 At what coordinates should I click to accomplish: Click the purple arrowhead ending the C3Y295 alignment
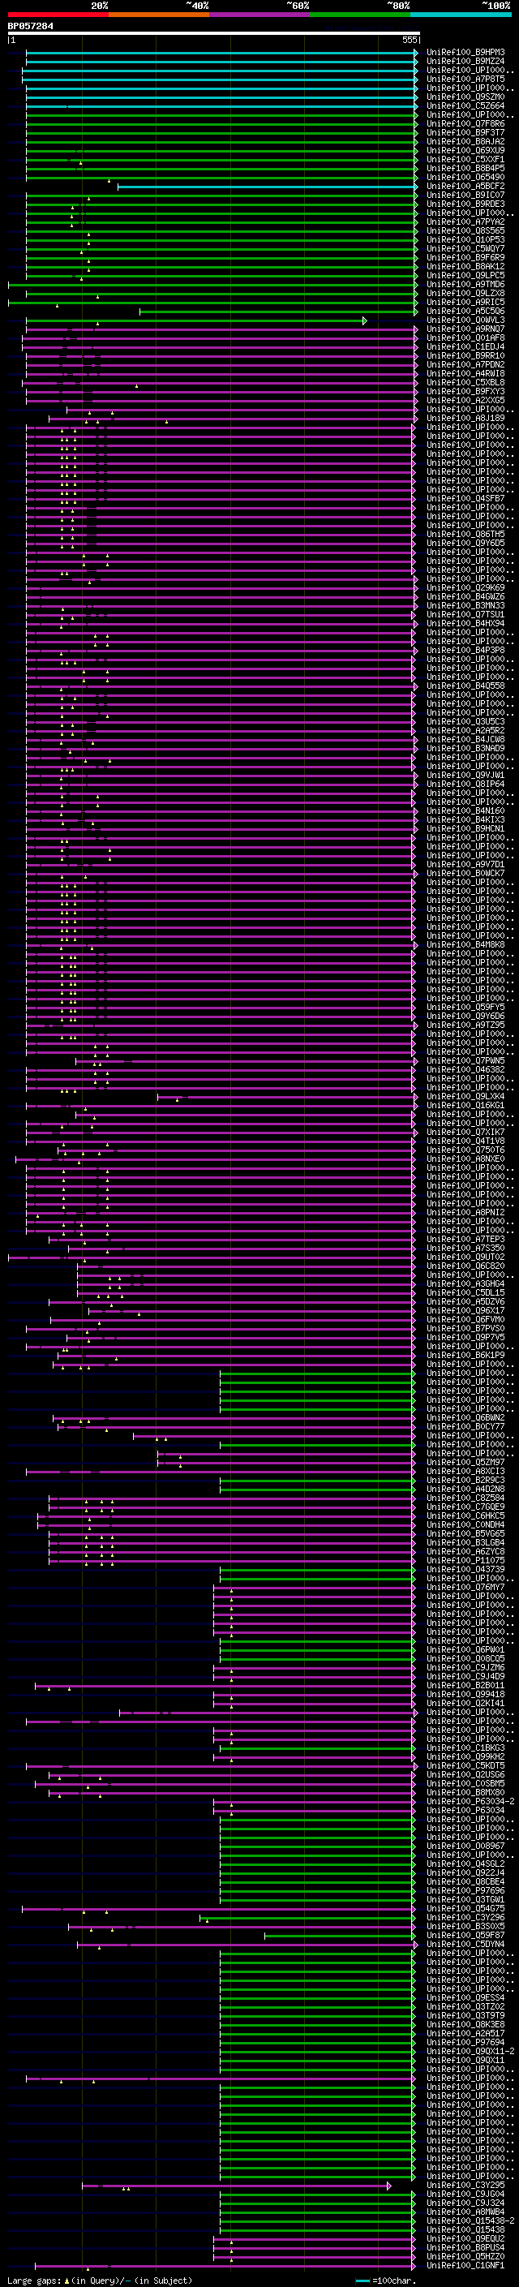tap(388, 2185)
